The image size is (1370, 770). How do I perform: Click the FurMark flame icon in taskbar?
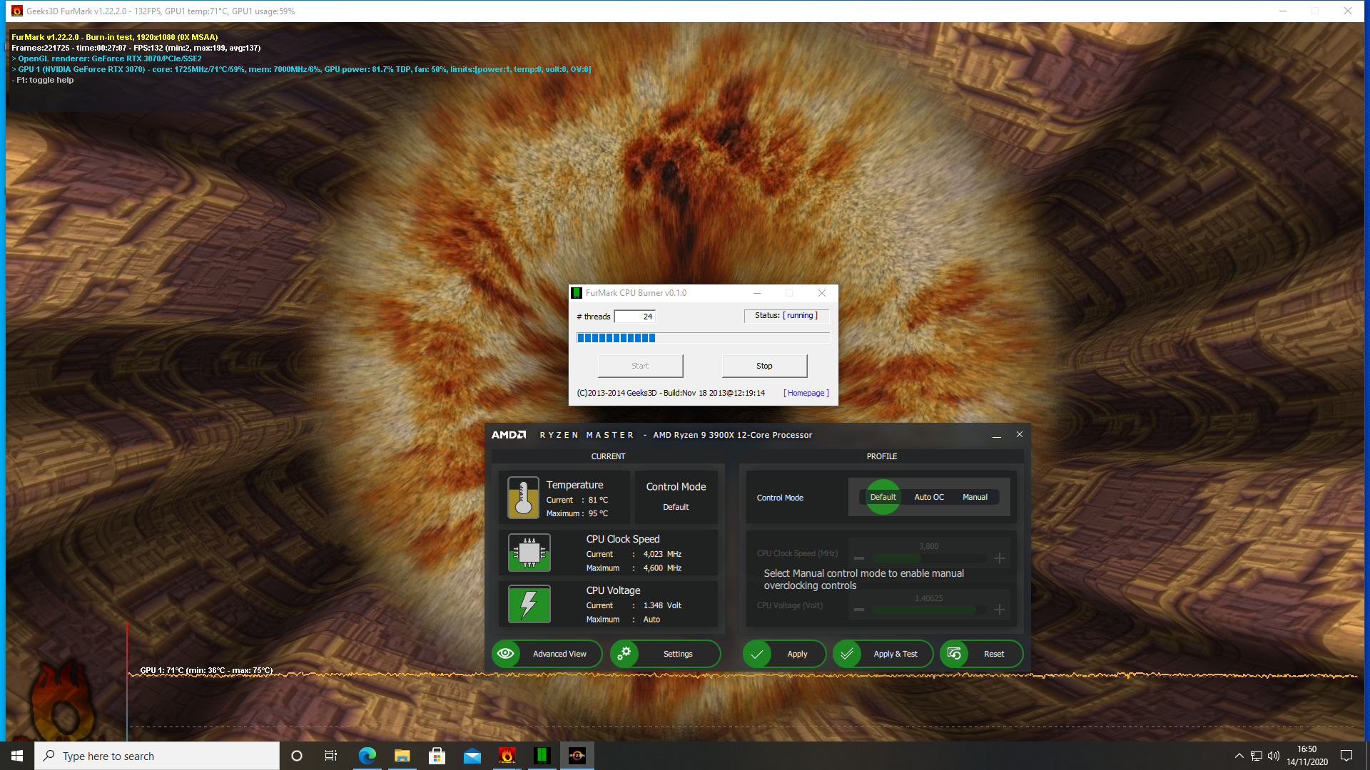505,755
